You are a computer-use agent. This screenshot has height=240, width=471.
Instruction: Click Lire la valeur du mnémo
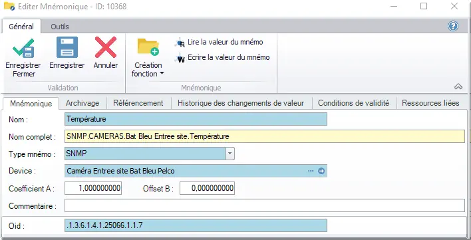[226, 43]
